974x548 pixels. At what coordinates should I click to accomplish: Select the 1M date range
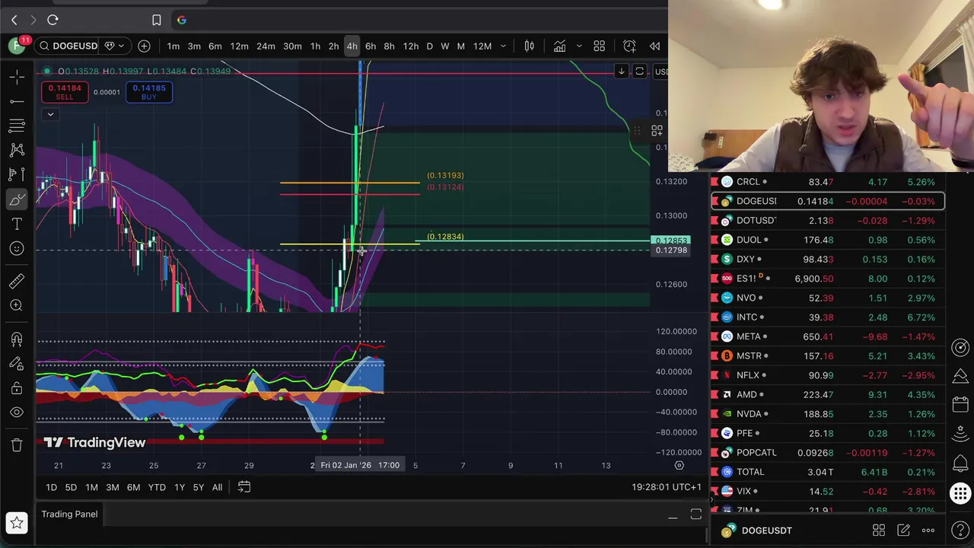pyautogui.click(x=91, y=487)
